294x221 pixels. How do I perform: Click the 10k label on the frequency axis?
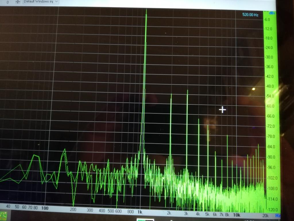(237, 215)
